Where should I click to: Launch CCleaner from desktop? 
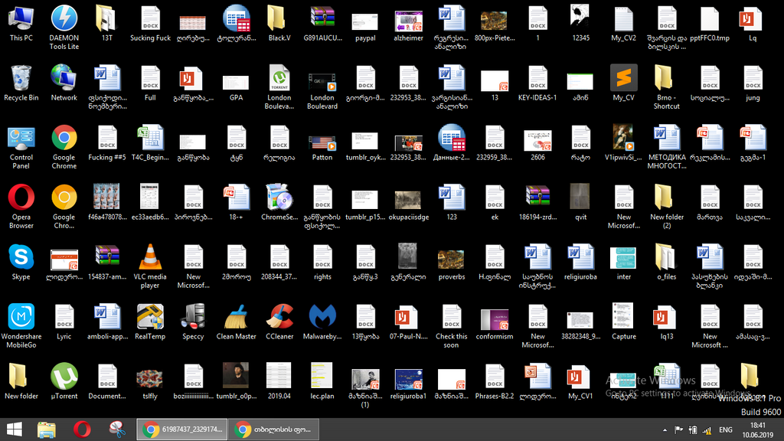click(279, 322)
